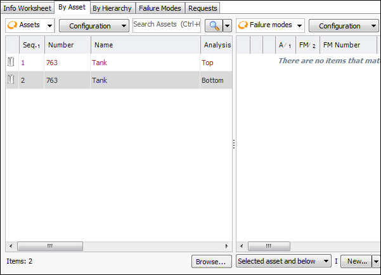The image size is (381, 275).
Task: Click the tank icon in the Top row
Action: point(11,62)
